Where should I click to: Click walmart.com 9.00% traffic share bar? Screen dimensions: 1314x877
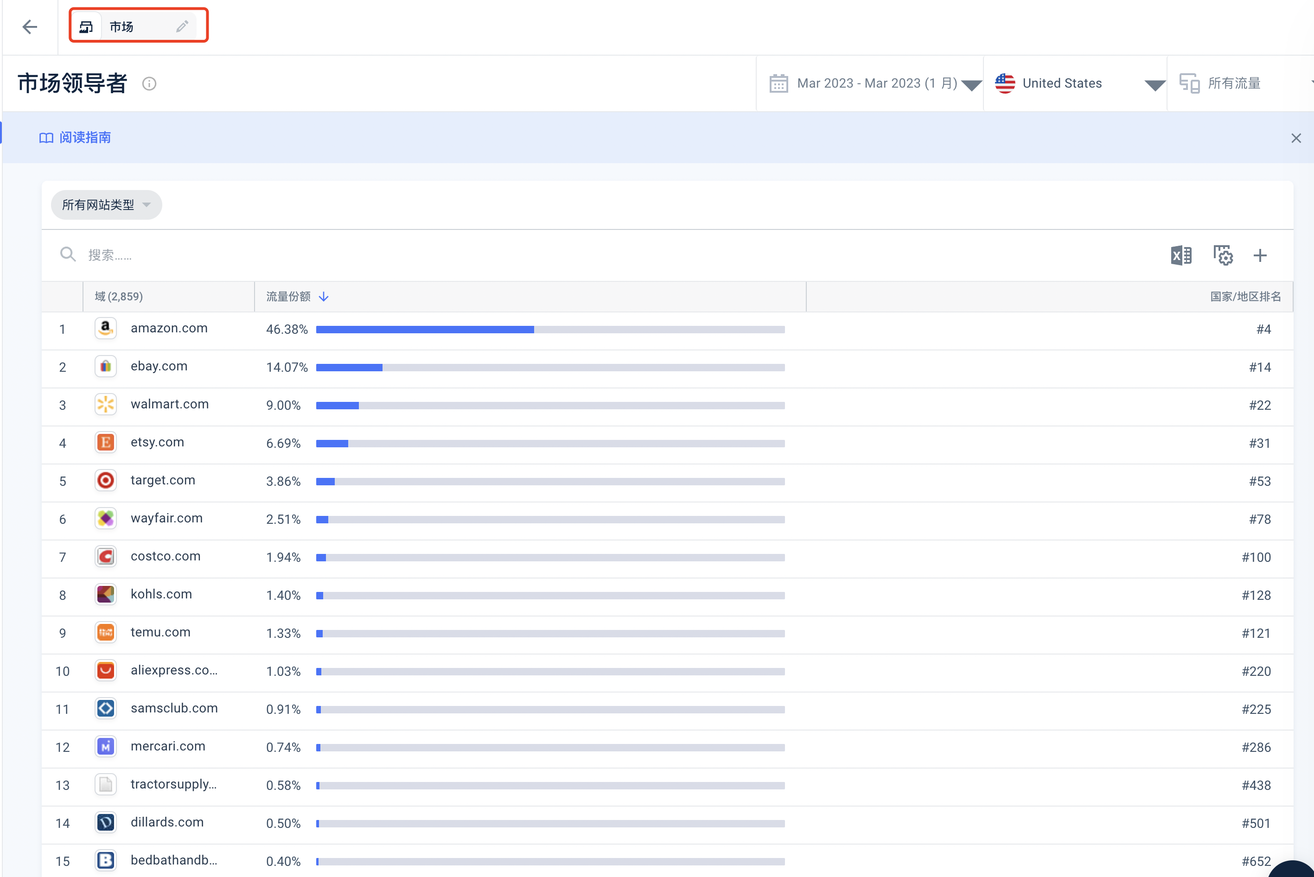(550, 406)
